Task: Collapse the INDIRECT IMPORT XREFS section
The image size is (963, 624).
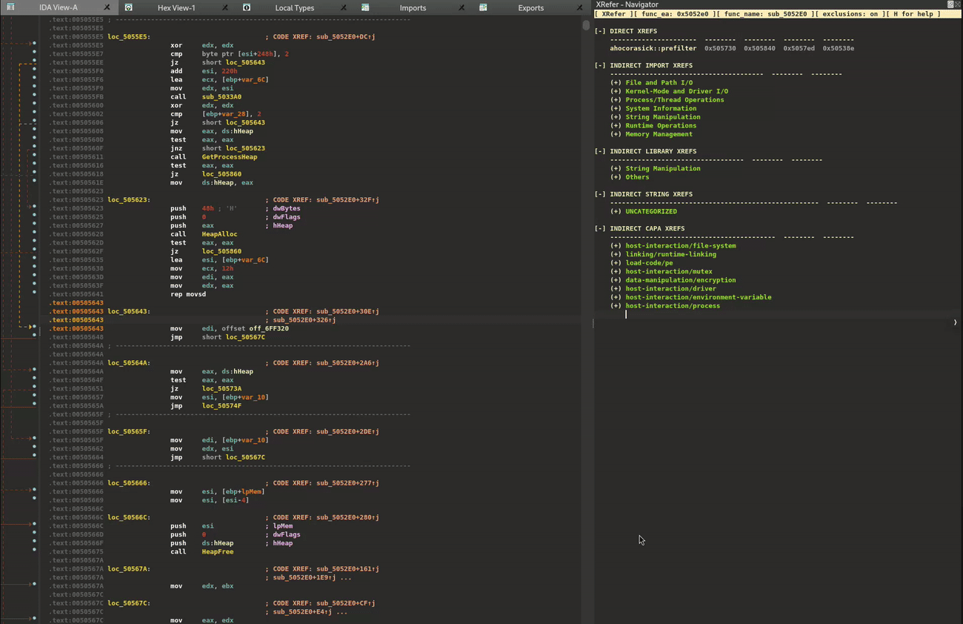Action: 600,65
